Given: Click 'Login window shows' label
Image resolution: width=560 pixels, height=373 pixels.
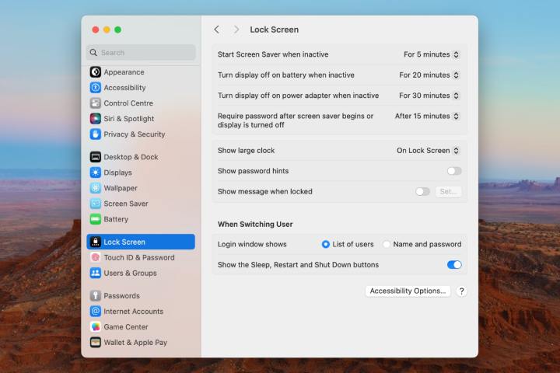Looking at the screenshot, I should pyautogui.click(x=252, y=244).
